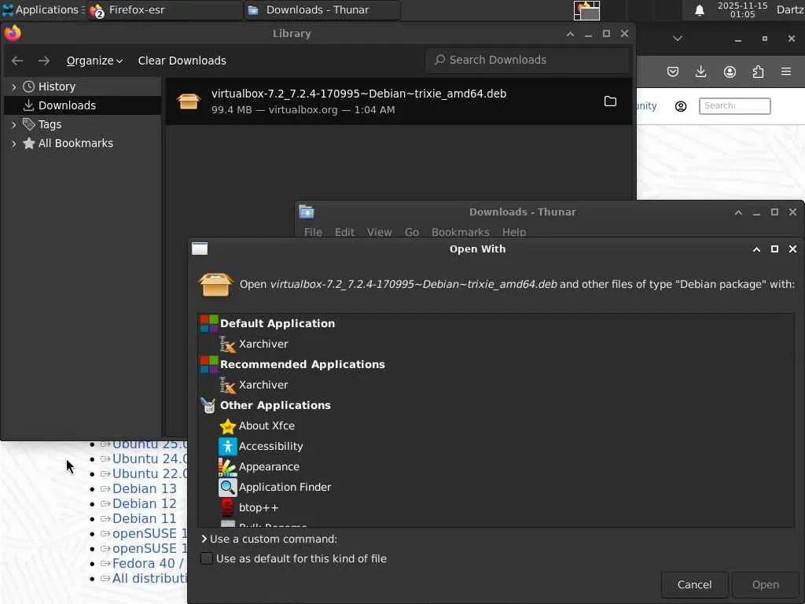Click the back arrow in Library window
The image size is (805, 604).
coord(17,61)
